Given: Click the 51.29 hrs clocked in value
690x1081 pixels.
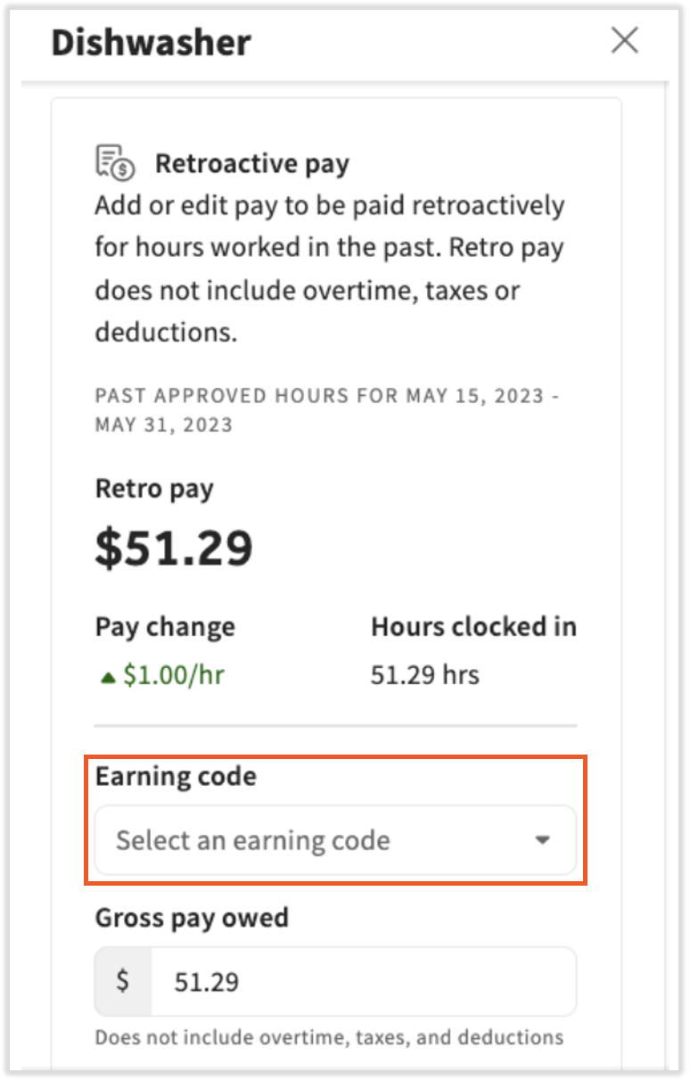Looking at the screenshot, I should coord(424,675).
